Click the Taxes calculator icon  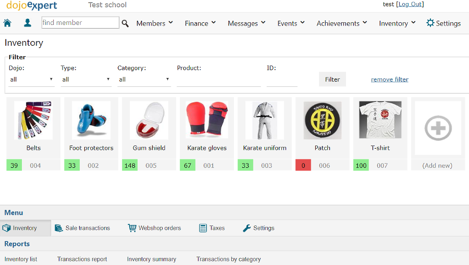click(203, 228)
